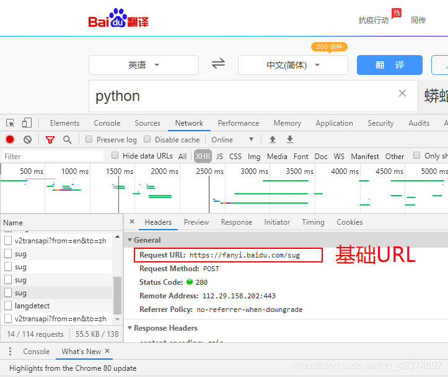Viewport: 448px width, 377px height.
Task: Collapse the General section triangle
Action: coord(130,240)
